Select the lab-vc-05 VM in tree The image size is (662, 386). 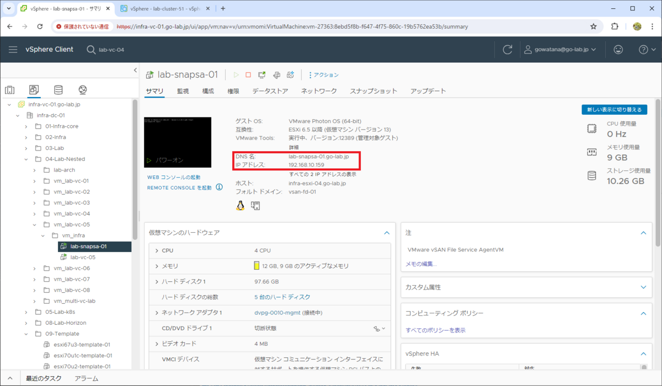click(83, 257)
